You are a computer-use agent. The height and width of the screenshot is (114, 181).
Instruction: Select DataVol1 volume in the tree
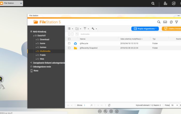(x=42, y=35)
